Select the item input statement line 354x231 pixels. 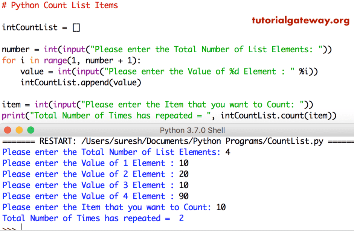point(158,104)
